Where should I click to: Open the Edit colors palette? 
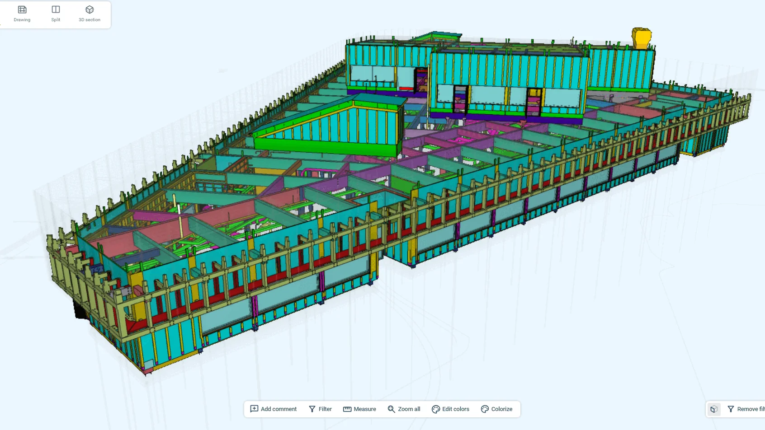[x=450, y=409]
